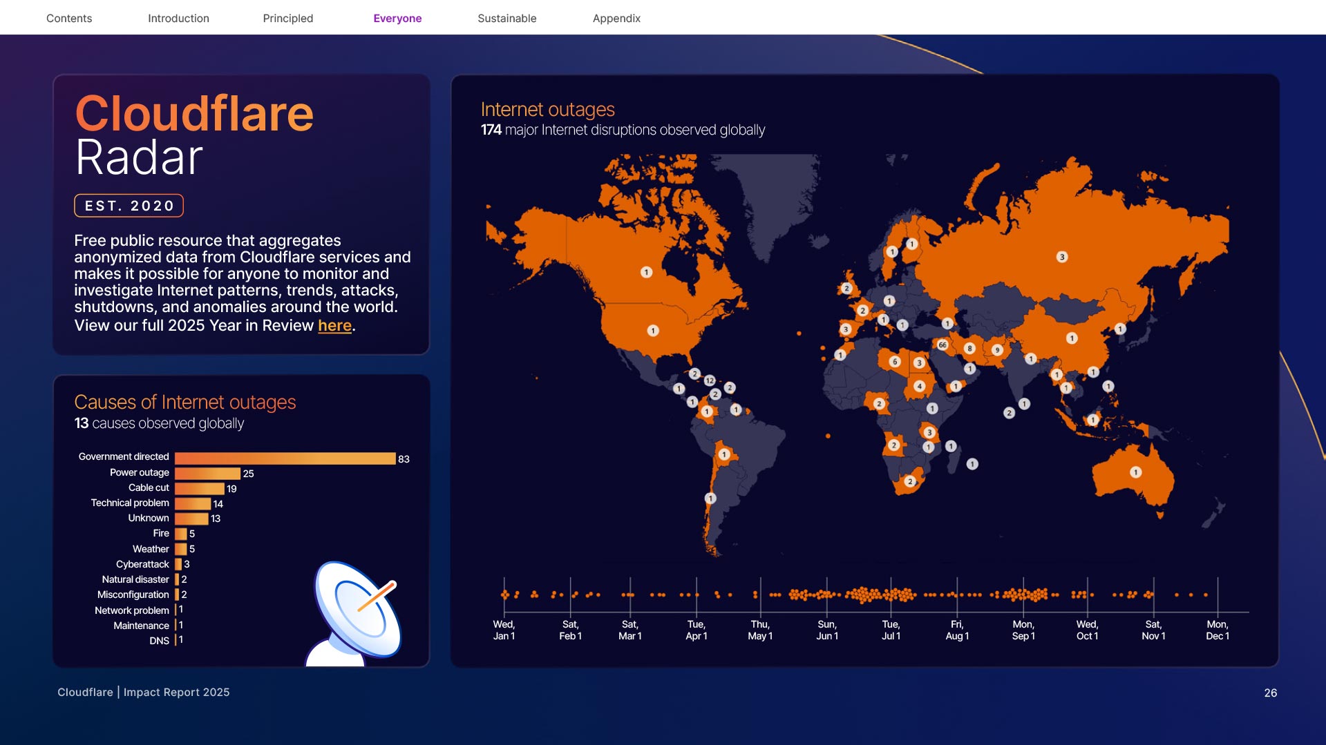Image resolution: width=1326 pixels, height=745 pixels.
Task: Jump to the Appendix tab
Action: [616, 18]
